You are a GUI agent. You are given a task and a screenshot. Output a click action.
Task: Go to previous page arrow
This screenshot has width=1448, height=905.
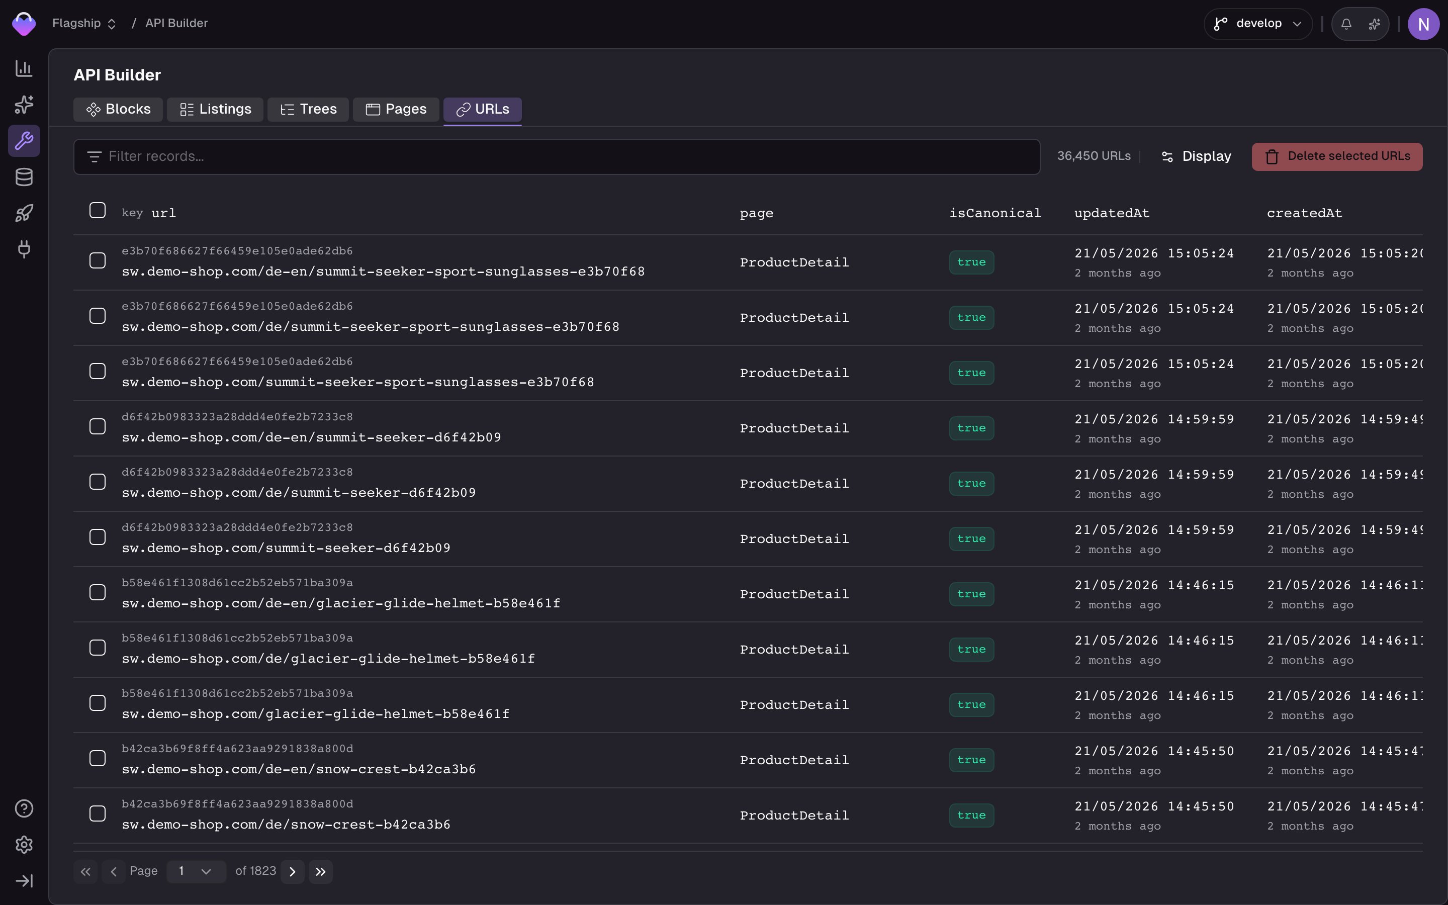pyautogui.click(x=113, y=871)
